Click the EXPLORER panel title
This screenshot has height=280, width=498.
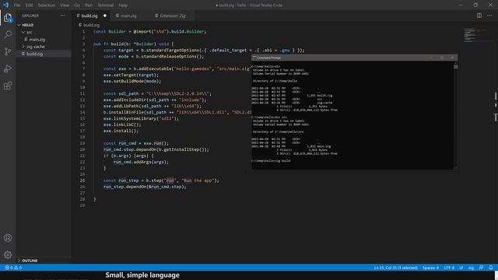tap(30, 16)
